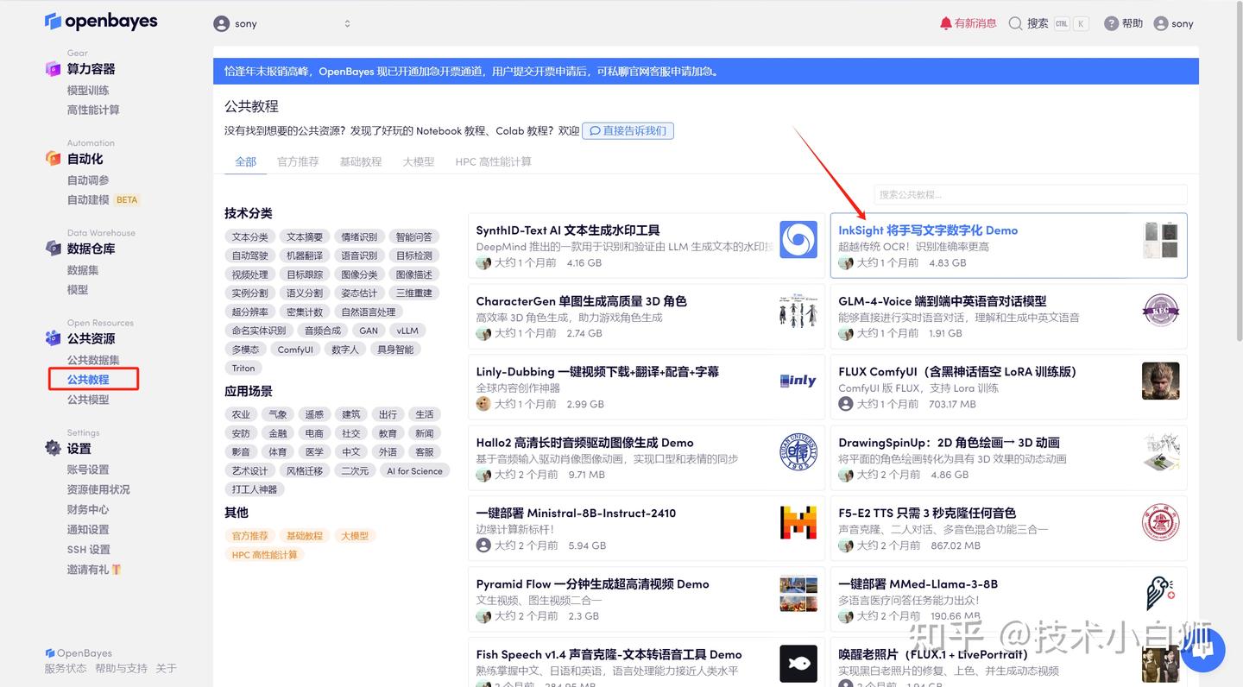Click the 搜索公共教程 search input field

pos(1029,194)
